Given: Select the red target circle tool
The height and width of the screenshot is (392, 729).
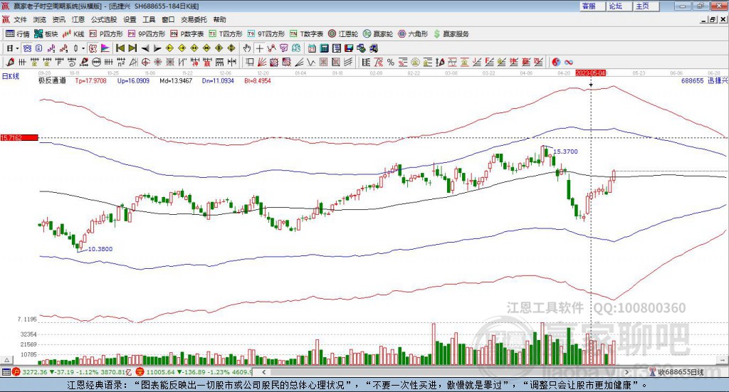Looking at the screenshot, I should coord(145,62).
